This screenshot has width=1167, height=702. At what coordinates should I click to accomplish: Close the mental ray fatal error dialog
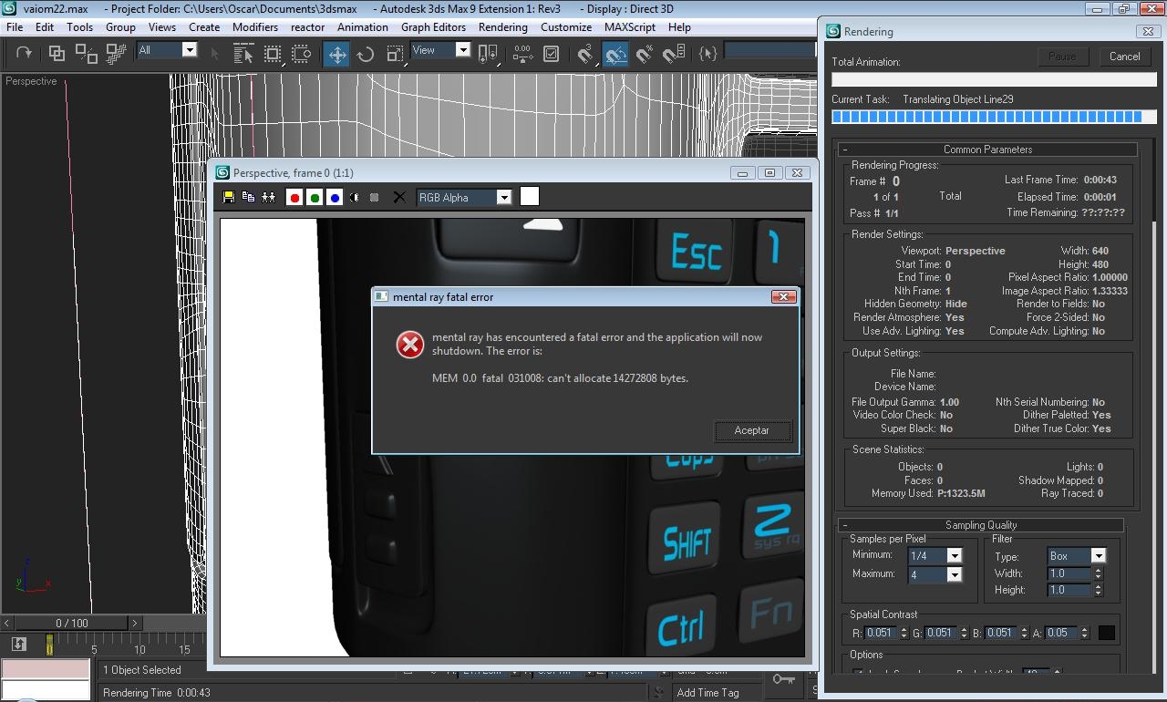[x=783, y=296]
